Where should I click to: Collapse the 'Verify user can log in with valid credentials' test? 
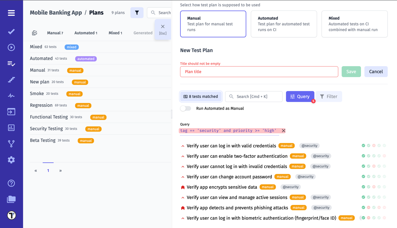(x=182, y=145)
